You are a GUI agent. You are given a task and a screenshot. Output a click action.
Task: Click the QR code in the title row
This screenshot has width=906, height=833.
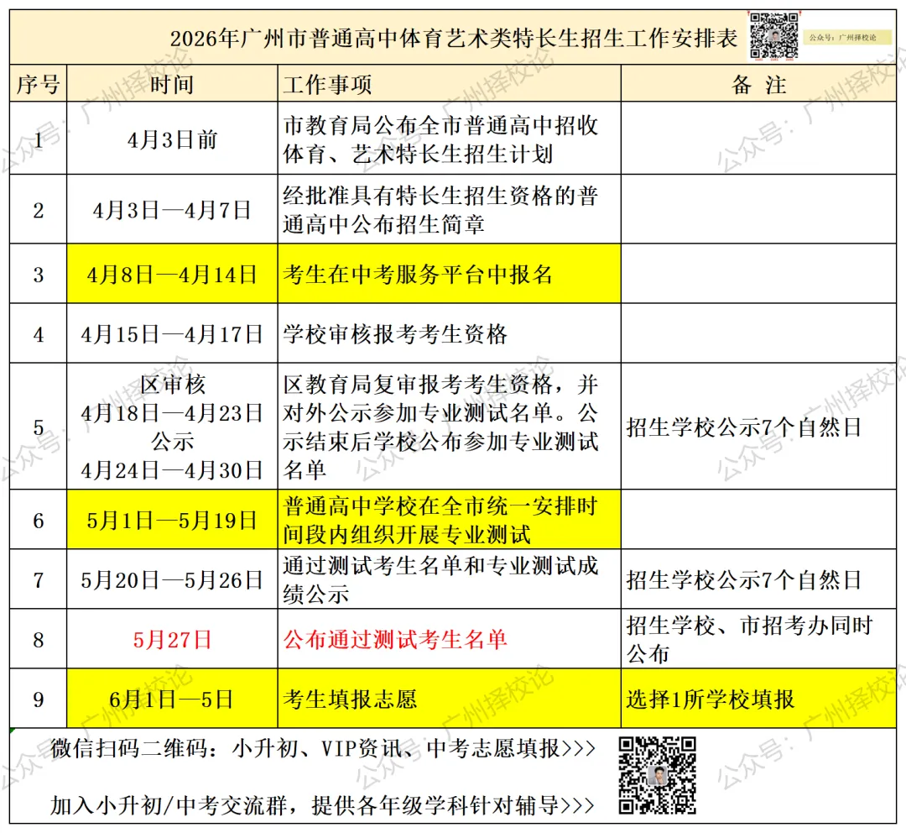pyautogui.click(x=774, y=36)
